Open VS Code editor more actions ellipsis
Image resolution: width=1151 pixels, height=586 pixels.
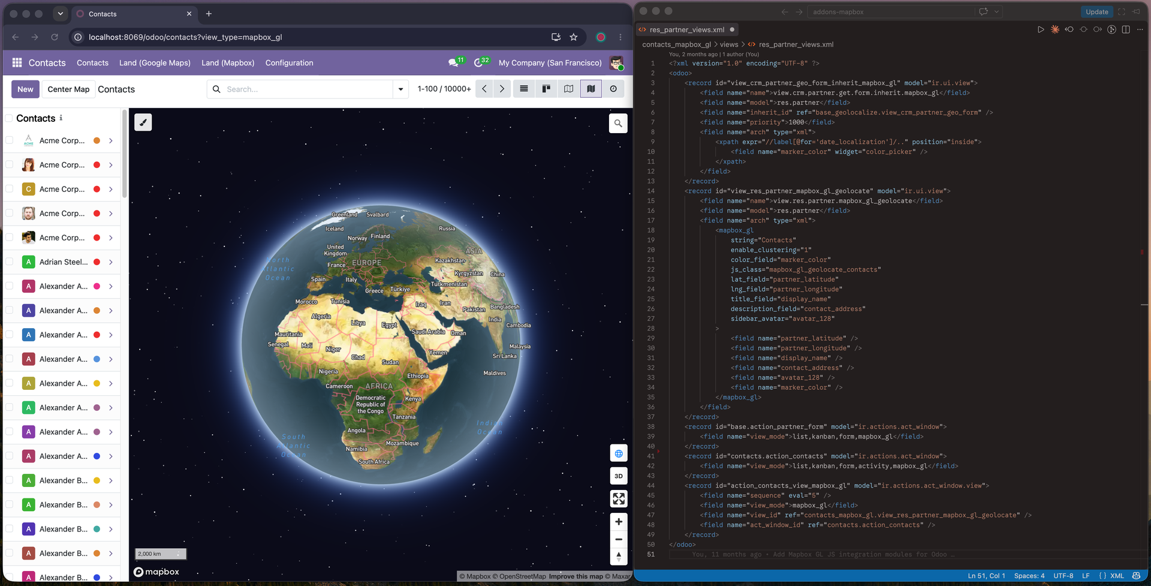pos(1140,29)
